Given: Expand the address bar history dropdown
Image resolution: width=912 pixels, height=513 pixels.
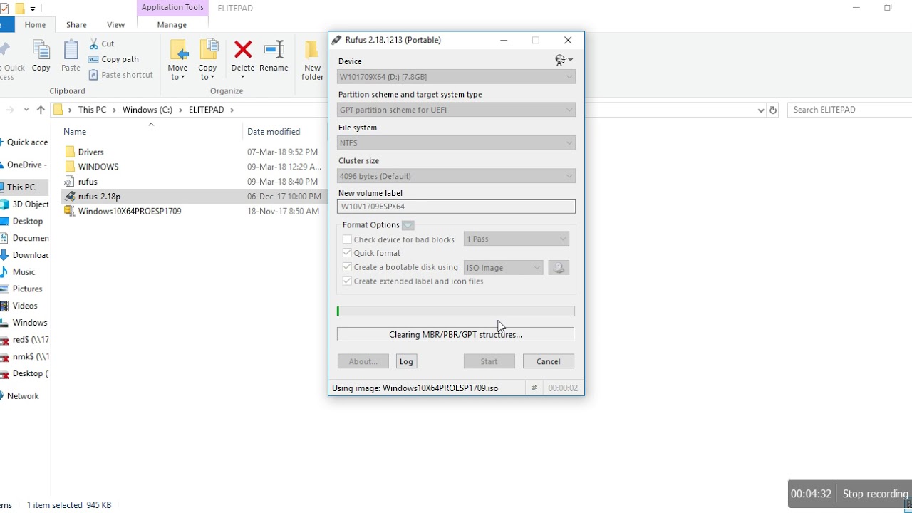Looking at the screenshot, I should [x=760, y=110].
